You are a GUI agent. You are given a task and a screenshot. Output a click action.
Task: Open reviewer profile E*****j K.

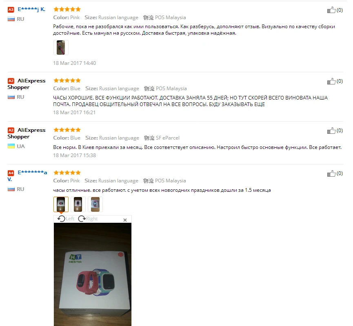coord(31,9)
